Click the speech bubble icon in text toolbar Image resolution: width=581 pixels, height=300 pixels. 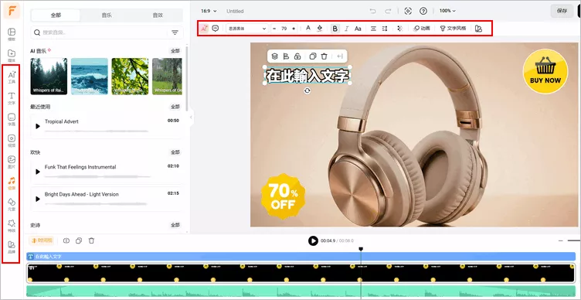216,28
